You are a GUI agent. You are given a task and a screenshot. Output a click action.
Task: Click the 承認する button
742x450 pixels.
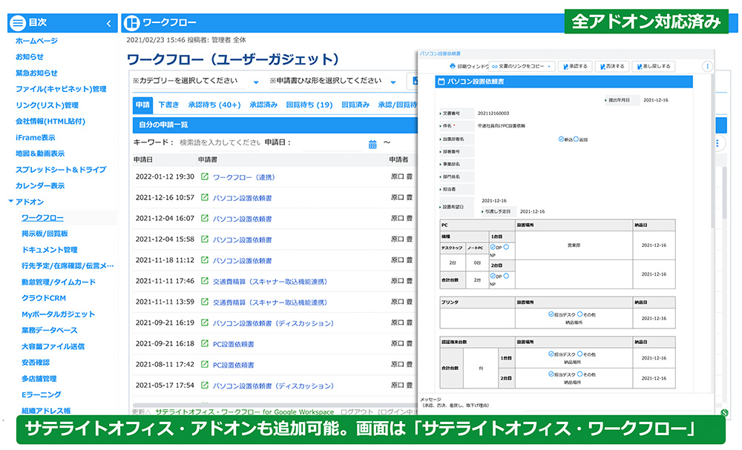(x=575, y=67)
